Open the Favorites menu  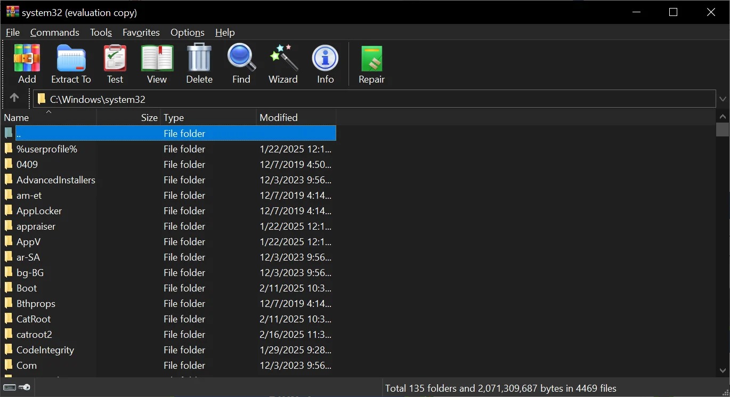click(141, 33)
